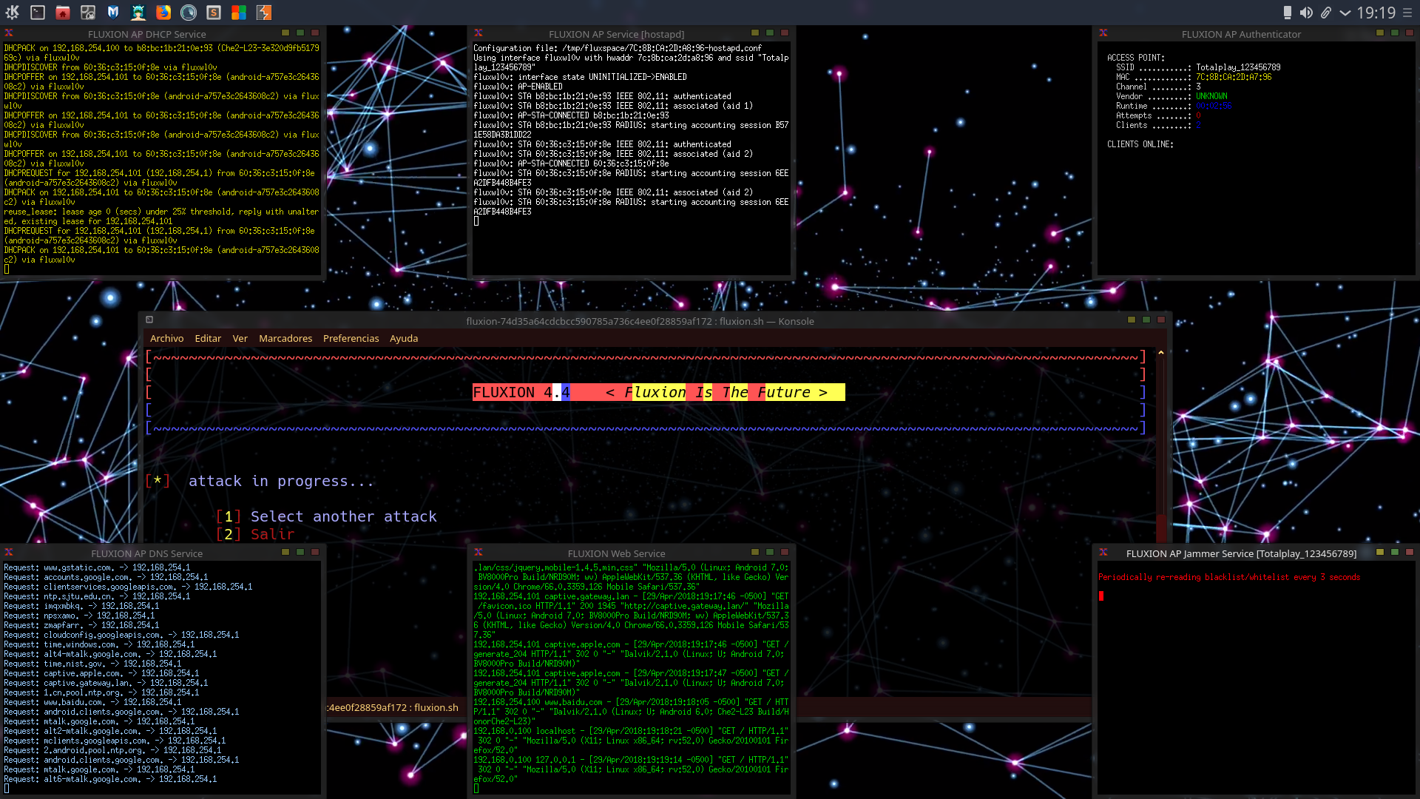This screenshot has height=799, width=1420.
Task: Click the teal-haired avatar launcher icon
Action: pyautogui.click(x=138, y=12)
